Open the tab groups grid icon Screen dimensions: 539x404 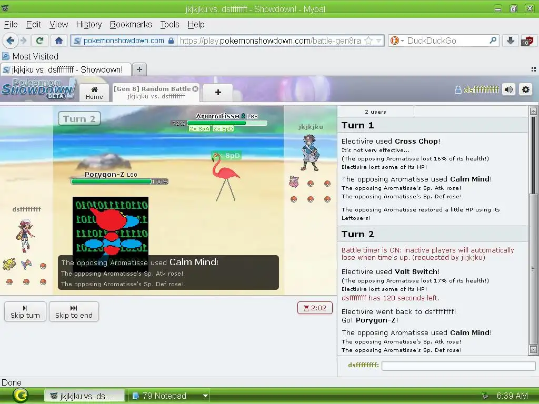tap(534, 69)
